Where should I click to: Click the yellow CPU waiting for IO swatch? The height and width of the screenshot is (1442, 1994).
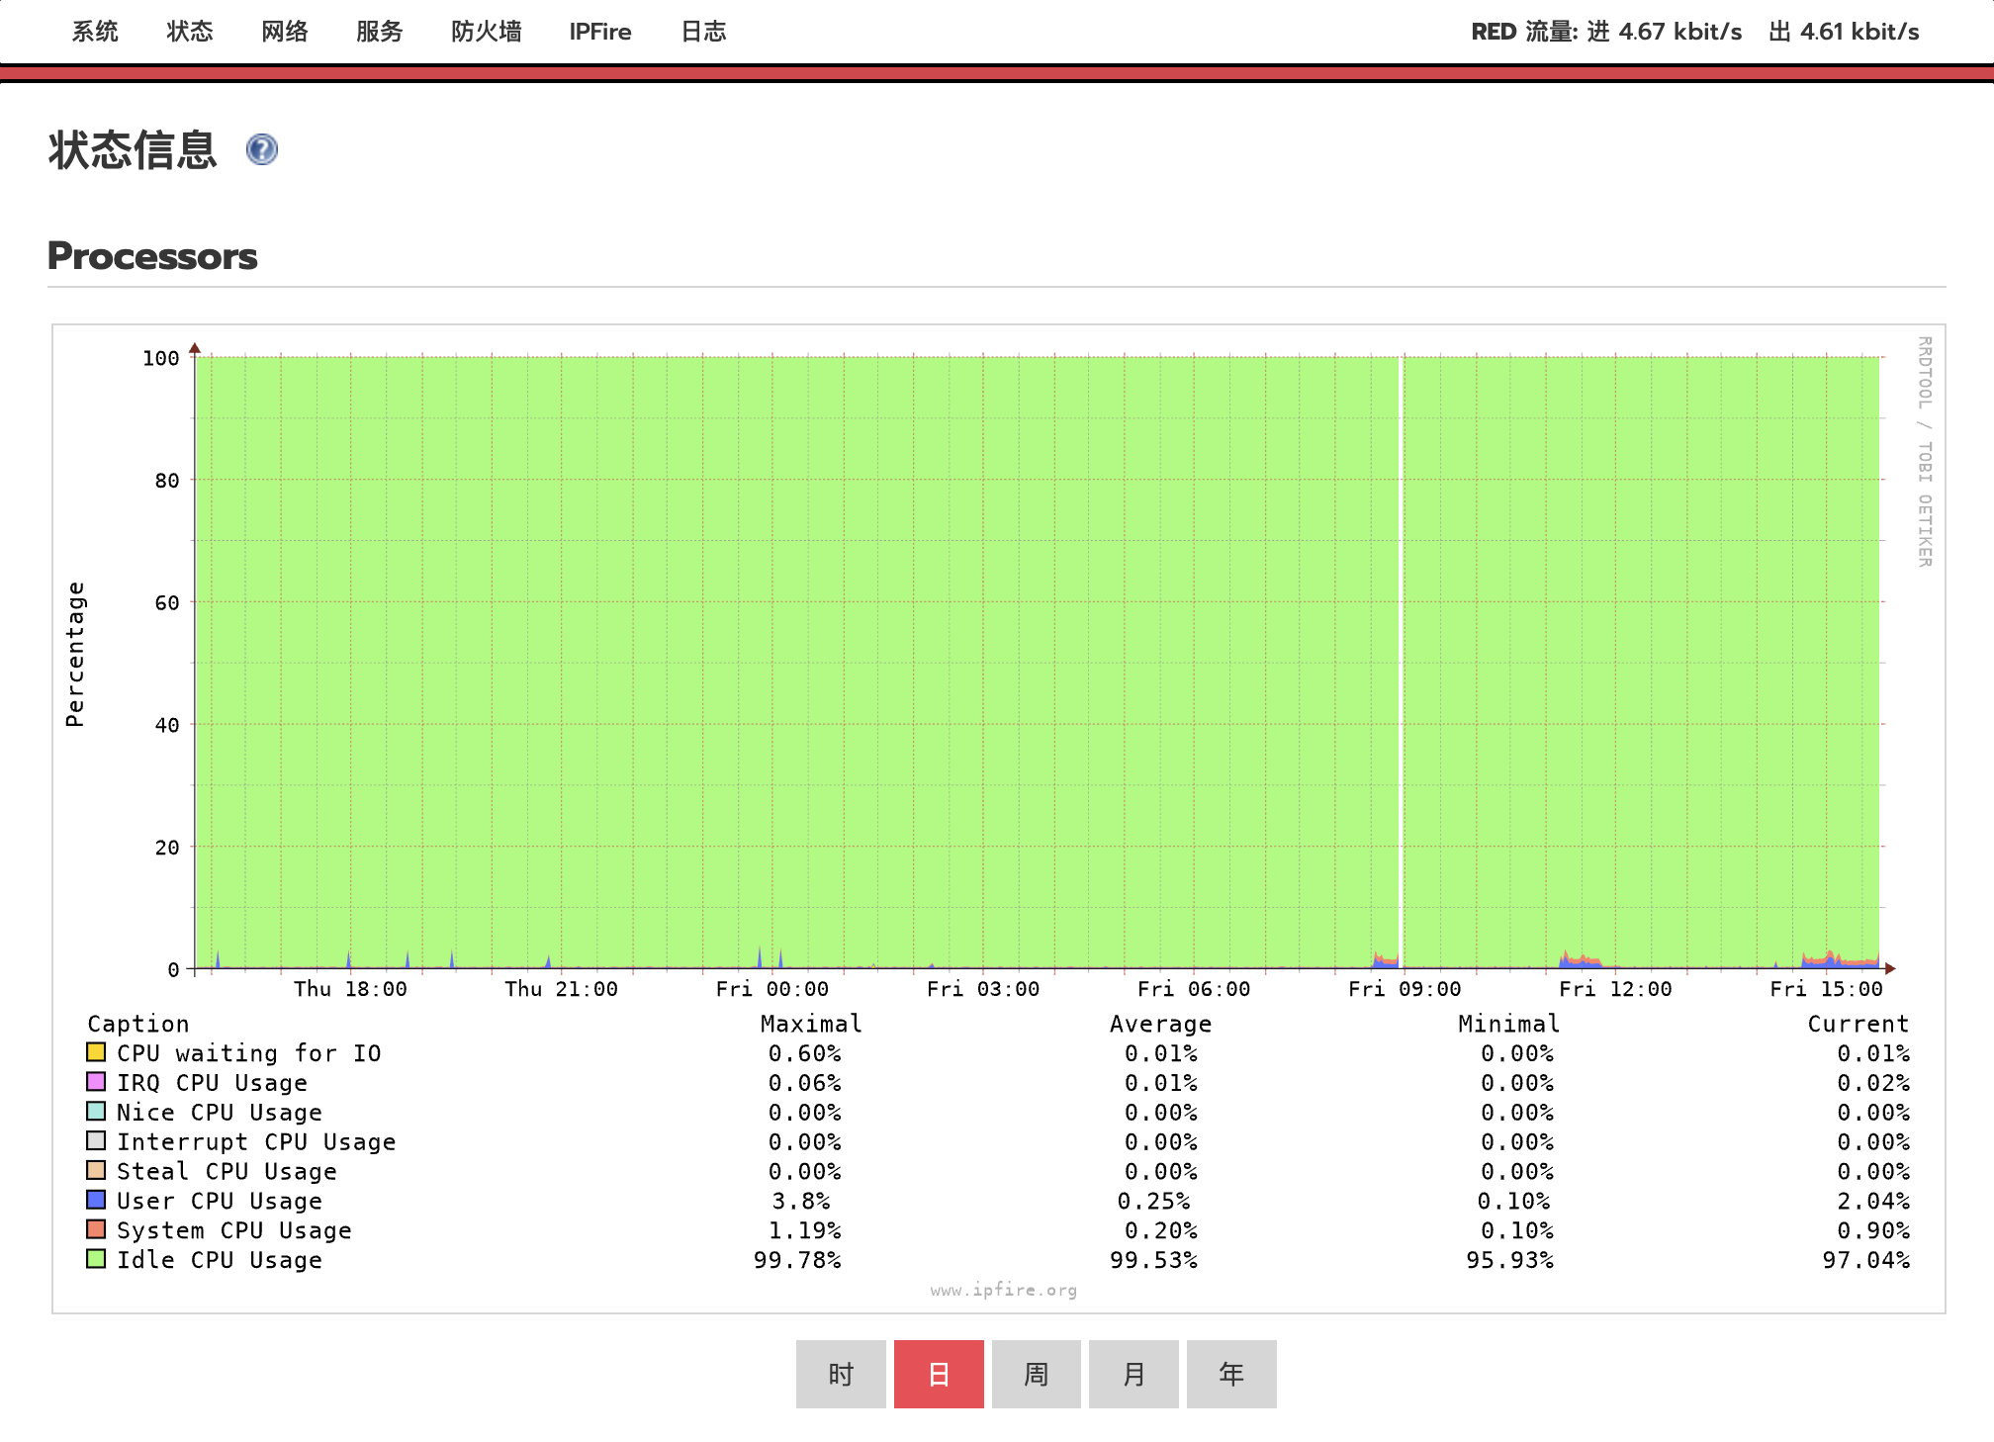click(x=96, y=1052)
